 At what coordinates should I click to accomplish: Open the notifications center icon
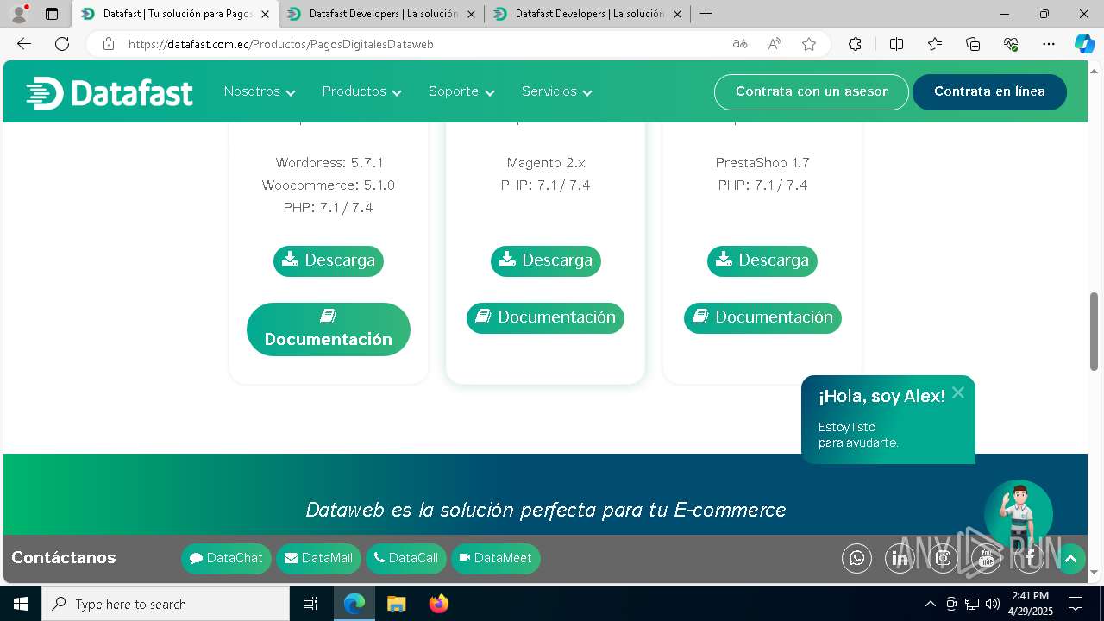pos(1076,604)
